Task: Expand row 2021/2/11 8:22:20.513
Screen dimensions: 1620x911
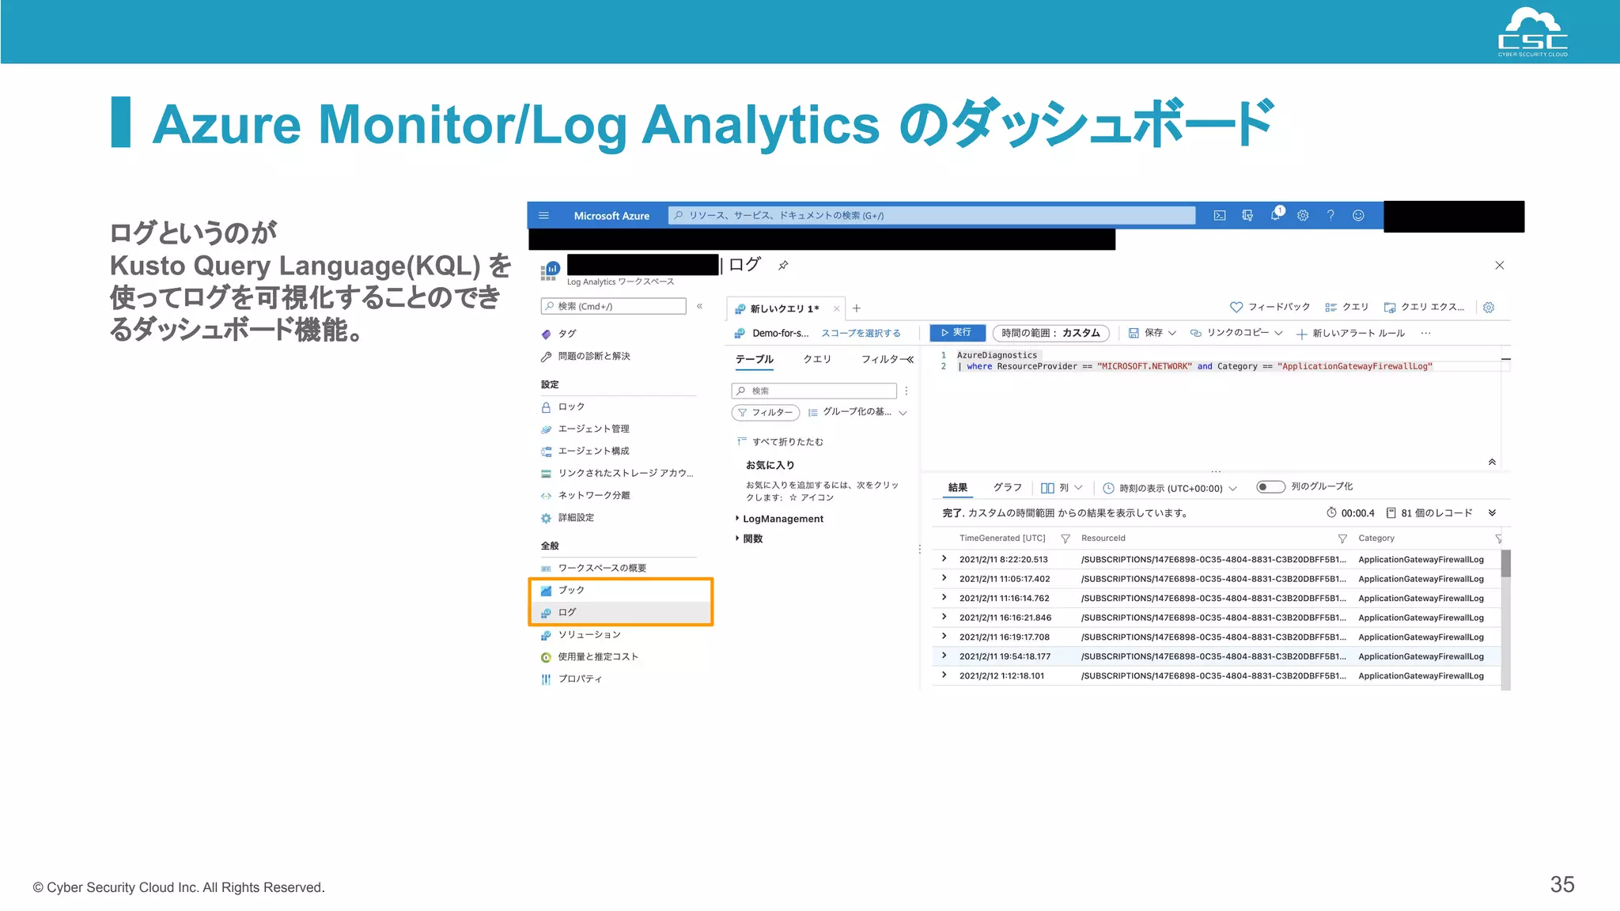Action: click(944, 558)
